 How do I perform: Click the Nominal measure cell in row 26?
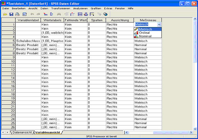(148, 127)
